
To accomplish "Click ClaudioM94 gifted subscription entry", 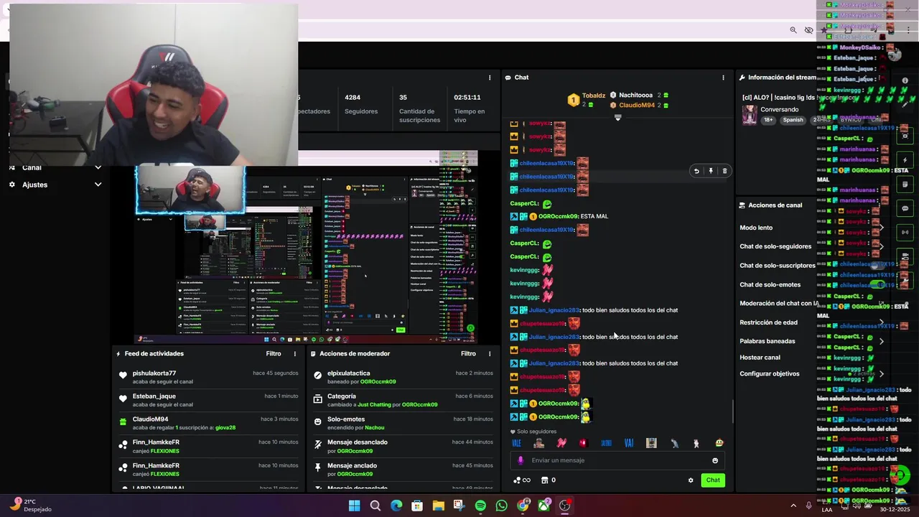I will (x=208, y=424).
